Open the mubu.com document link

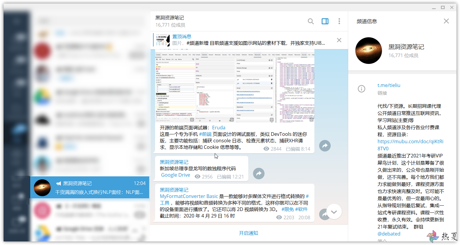(x=410, y=145)
